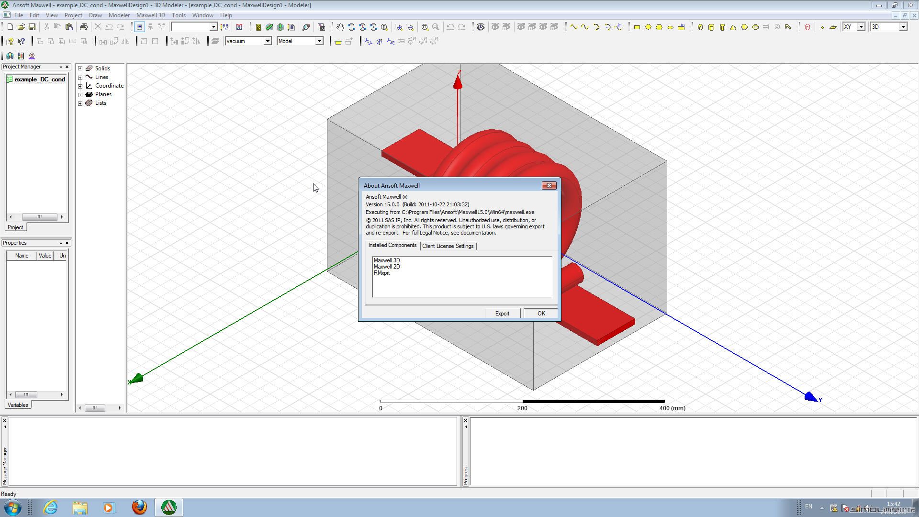Expand the Solids tree node

click(x=80, y=68)
